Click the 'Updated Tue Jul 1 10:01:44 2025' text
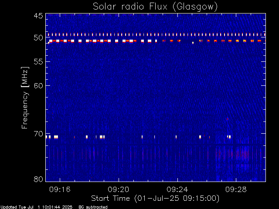The width and height of the screenshot is (279, 209). [x=37, y=207]
